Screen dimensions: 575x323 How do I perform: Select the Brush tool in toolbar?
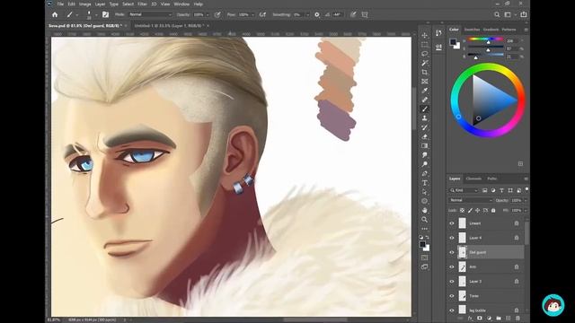click(425, 109)
